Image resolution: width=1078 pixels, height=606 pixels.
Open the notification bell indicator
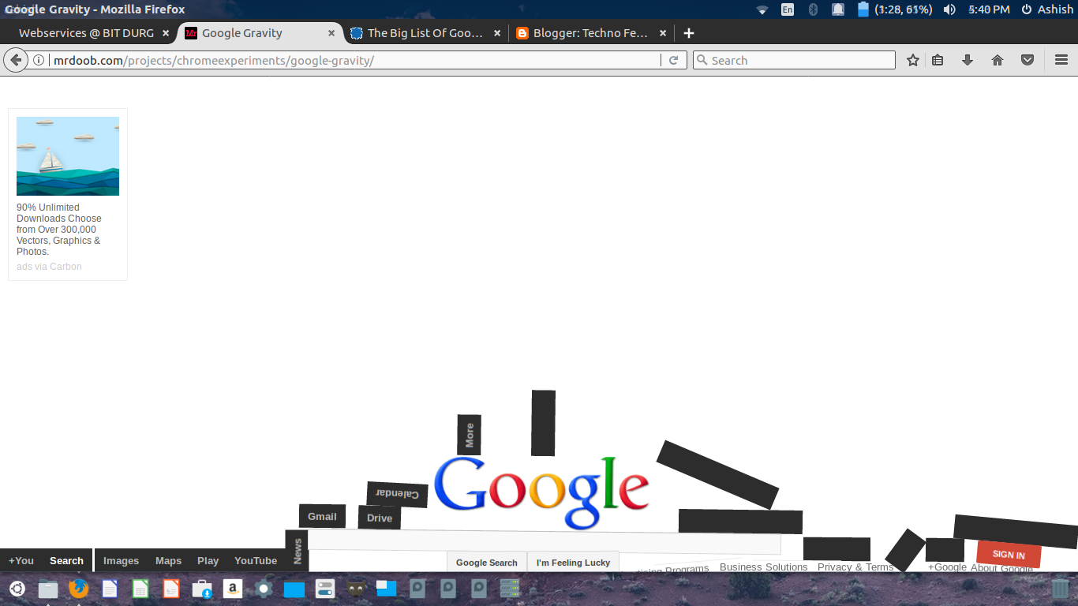click(x=838, y=9)
